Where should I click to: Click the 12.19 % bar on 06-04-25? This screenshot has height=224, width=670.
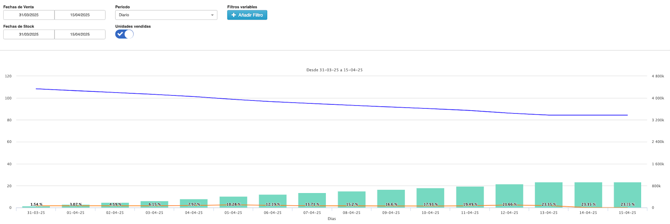click(273, 200)
